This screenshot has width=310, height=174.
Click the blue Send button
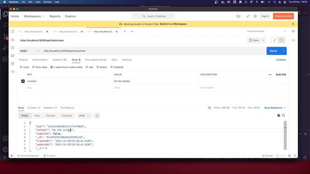pyautogui.click(x=273, y=51)
